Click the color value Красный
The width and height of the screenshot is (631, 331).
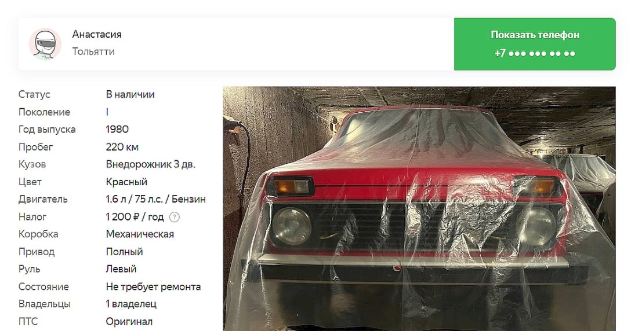(126, 182)
